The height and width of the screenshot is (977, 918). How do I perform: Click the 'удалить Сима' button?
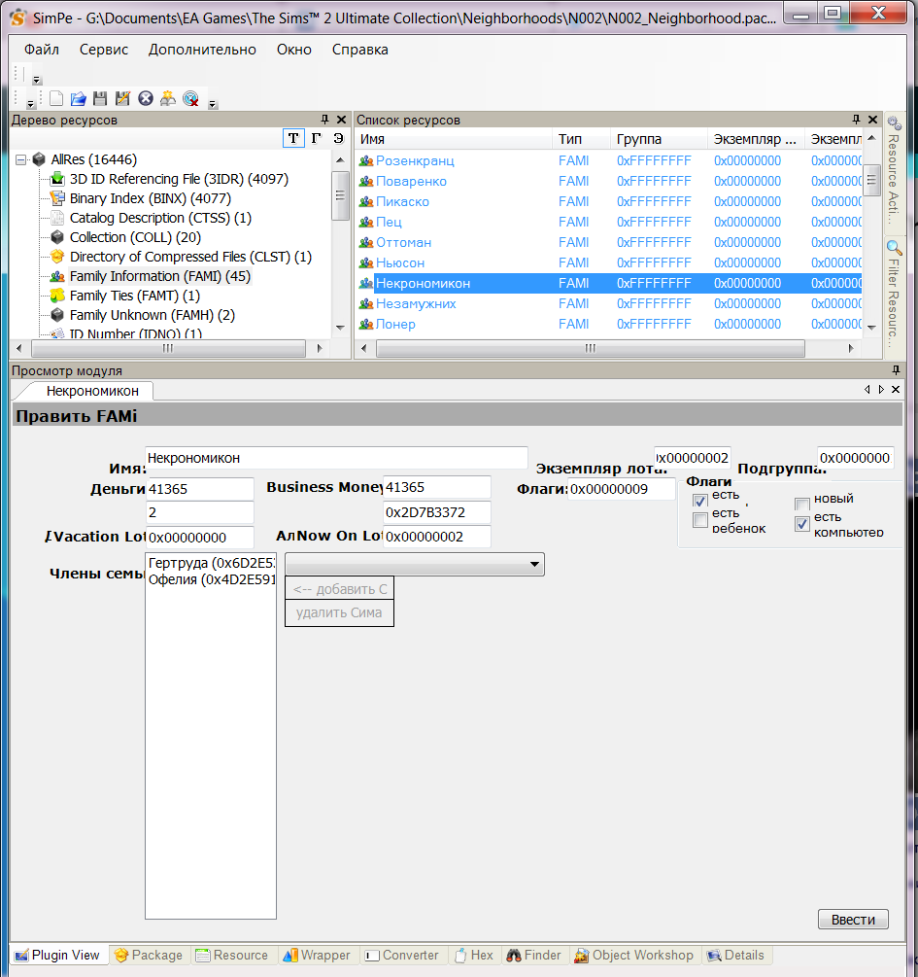coord(339,613)
